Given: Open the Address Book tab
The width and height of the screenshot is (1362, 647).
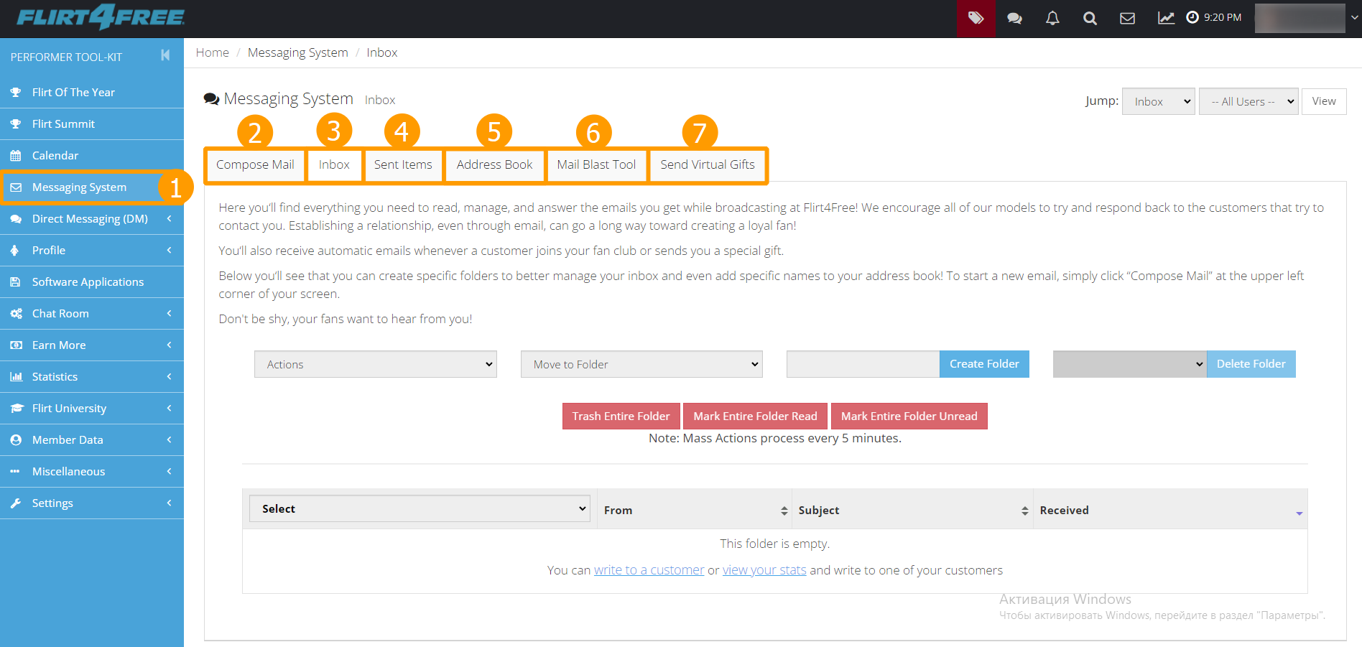Looking at the screenshot, I should (x=494, y=164).
